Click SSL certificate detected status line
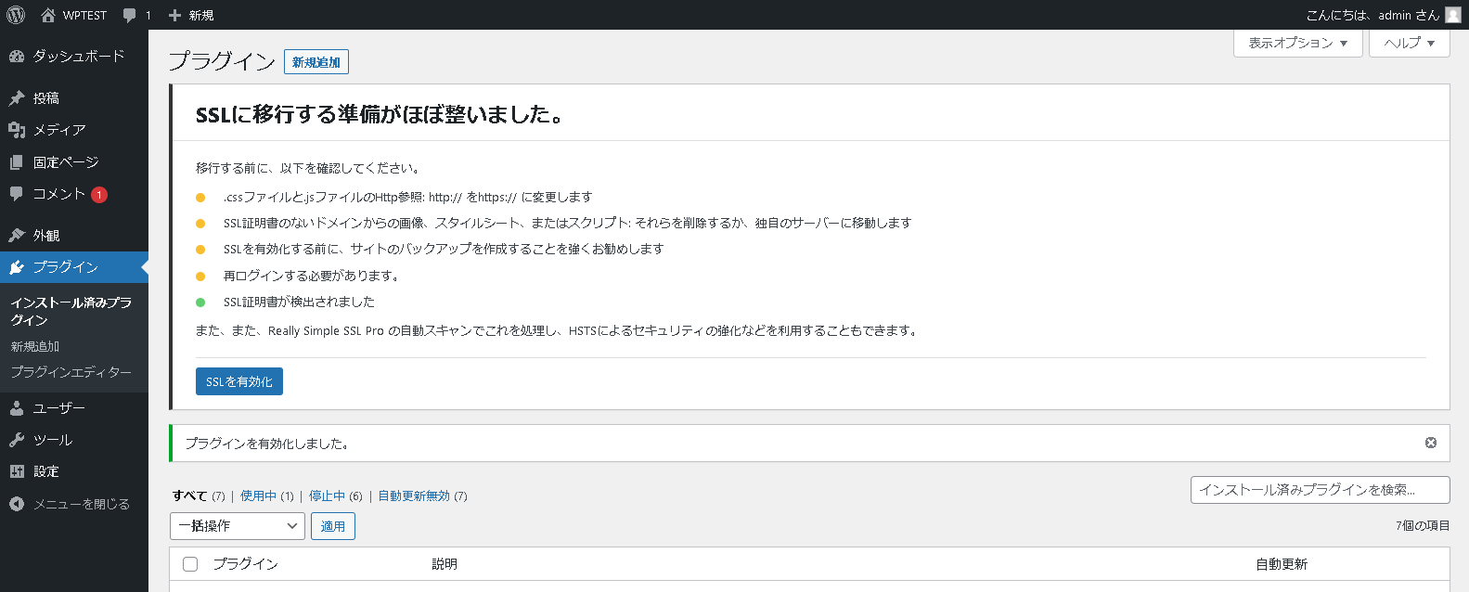 [x=299, y=302]
